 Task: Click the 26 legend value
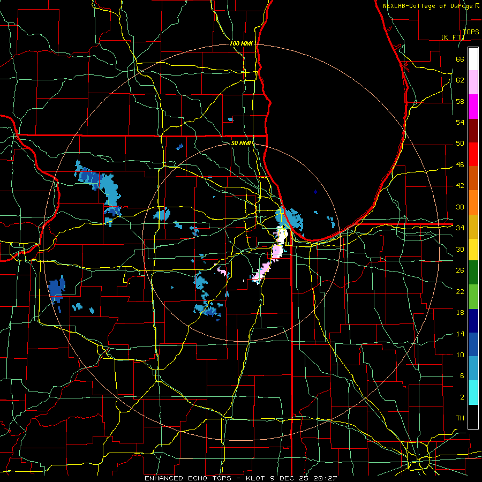click(x=460, y=270)
